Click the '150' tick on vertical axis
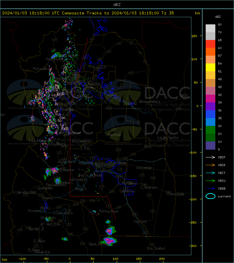 click(194, 36)
